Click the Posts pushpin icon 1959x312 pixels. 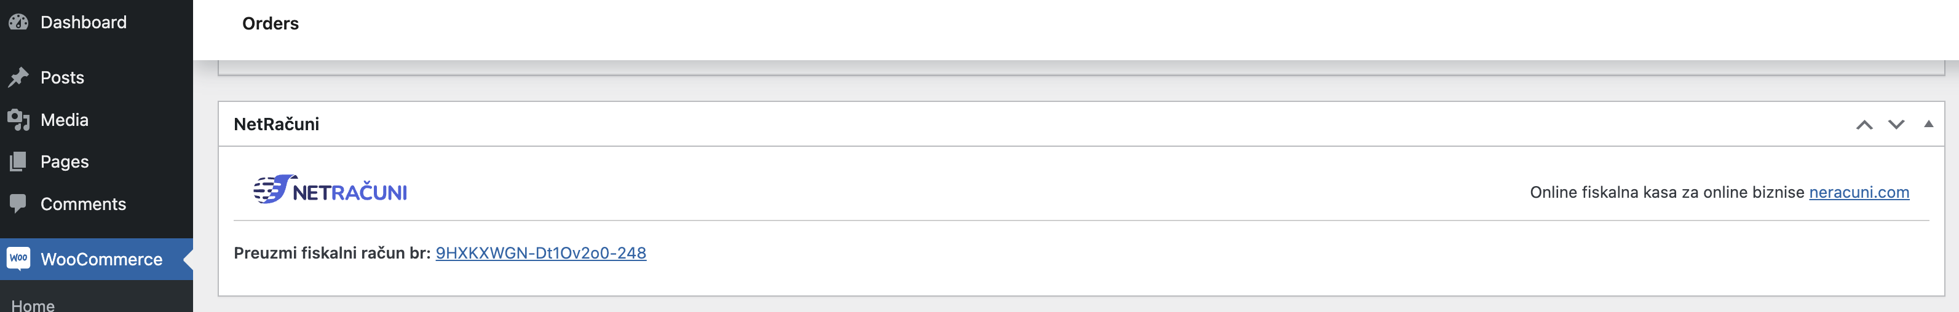click(18, 77)
